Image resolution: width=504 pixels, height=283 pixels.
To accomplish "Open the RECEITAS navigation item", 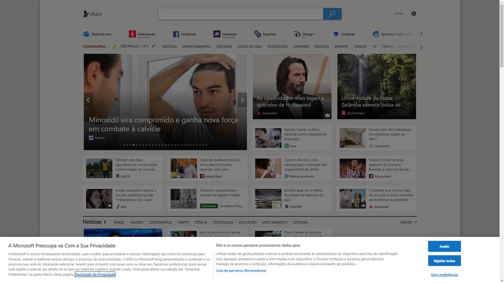I will [322, 47].
